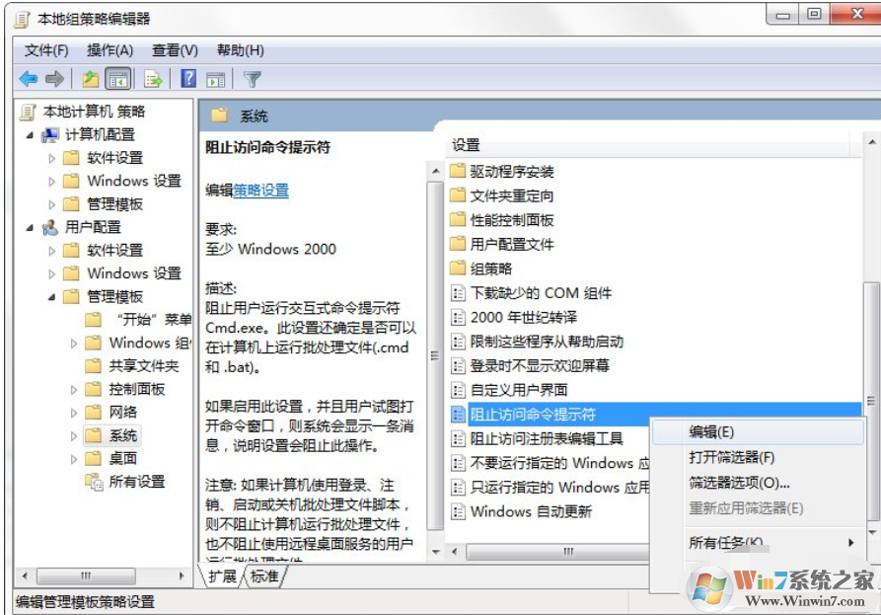Screen dimensions: 881x615
Task: Click the 驱动程序安装 folder icon
Action: click(x=457, y=169)
